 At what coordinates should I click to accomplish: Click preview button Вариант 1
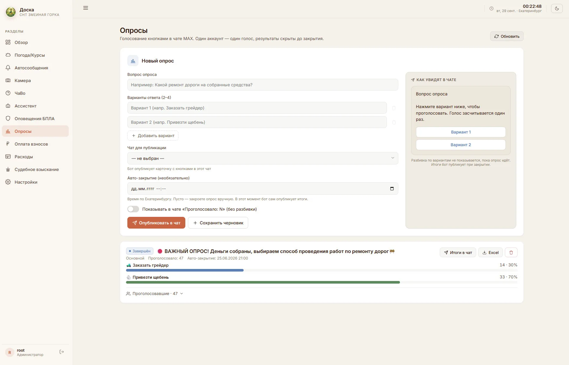(461, 132)
